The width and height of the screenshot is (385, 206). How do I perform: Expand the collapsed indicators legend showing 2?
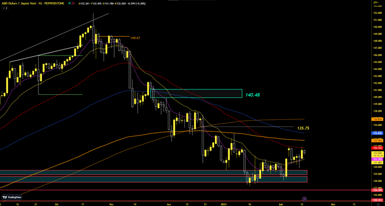(5, 8)
